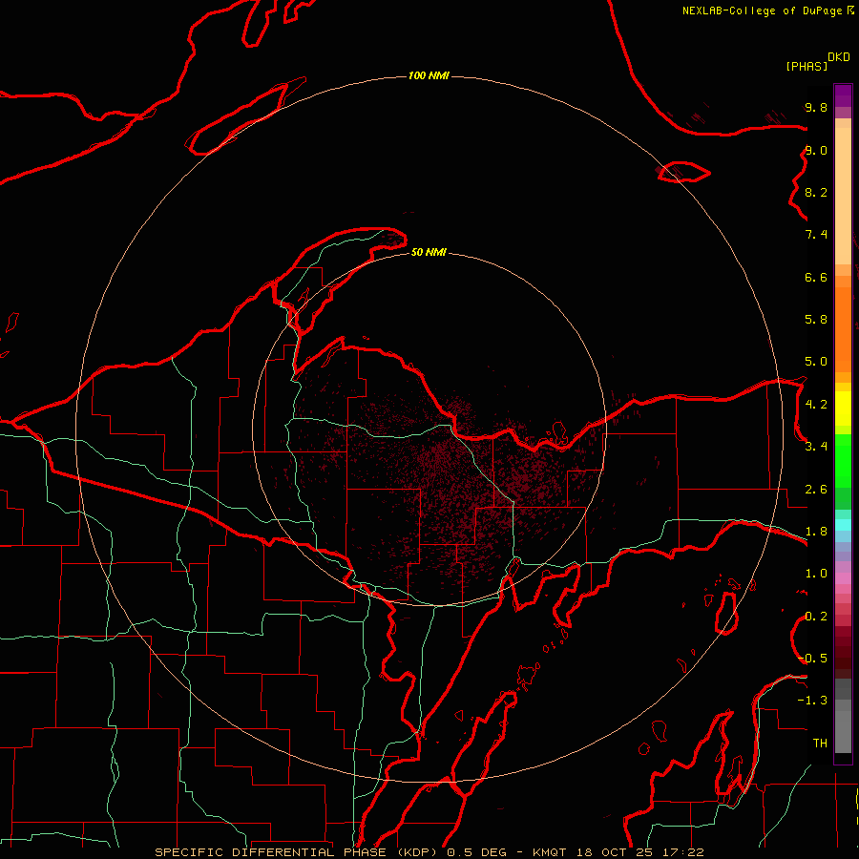Click the 1.8 scale value
The image size is (859, 859).
(x=816, y=532)
